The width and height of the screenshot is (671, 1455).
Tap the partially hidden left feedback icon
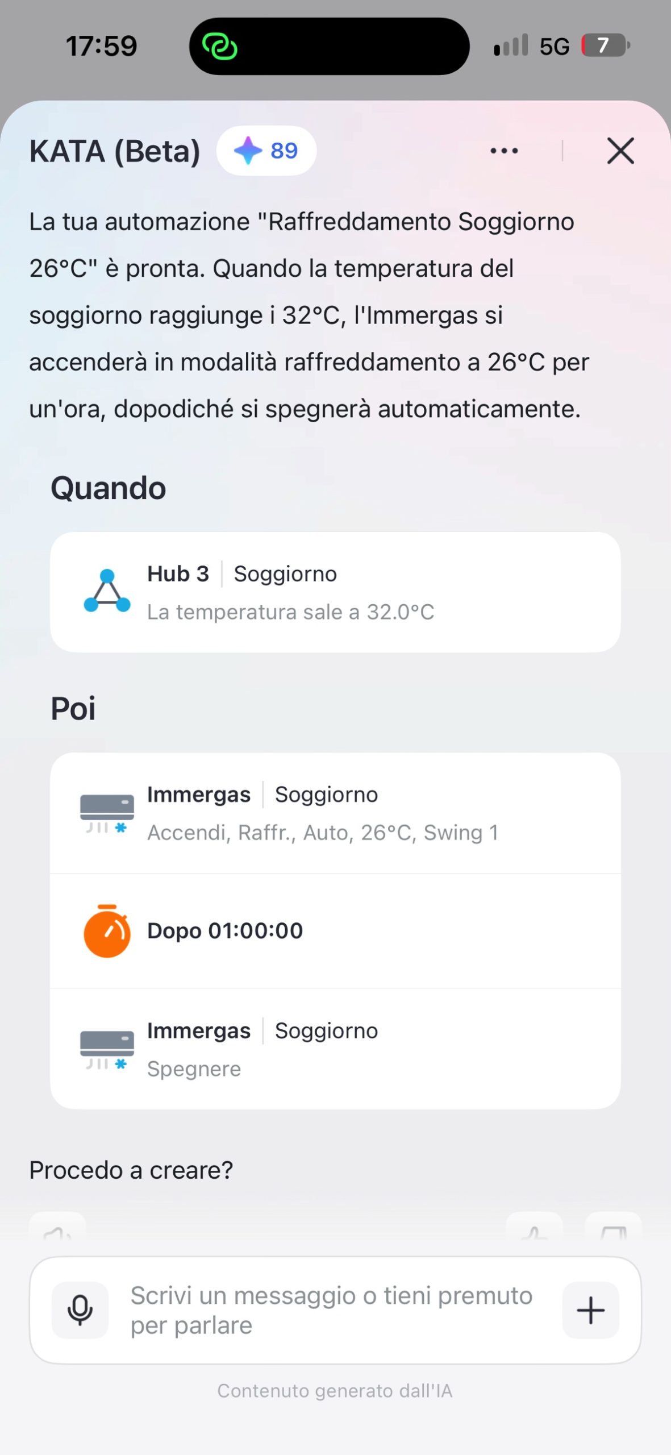pos(57,1229)
